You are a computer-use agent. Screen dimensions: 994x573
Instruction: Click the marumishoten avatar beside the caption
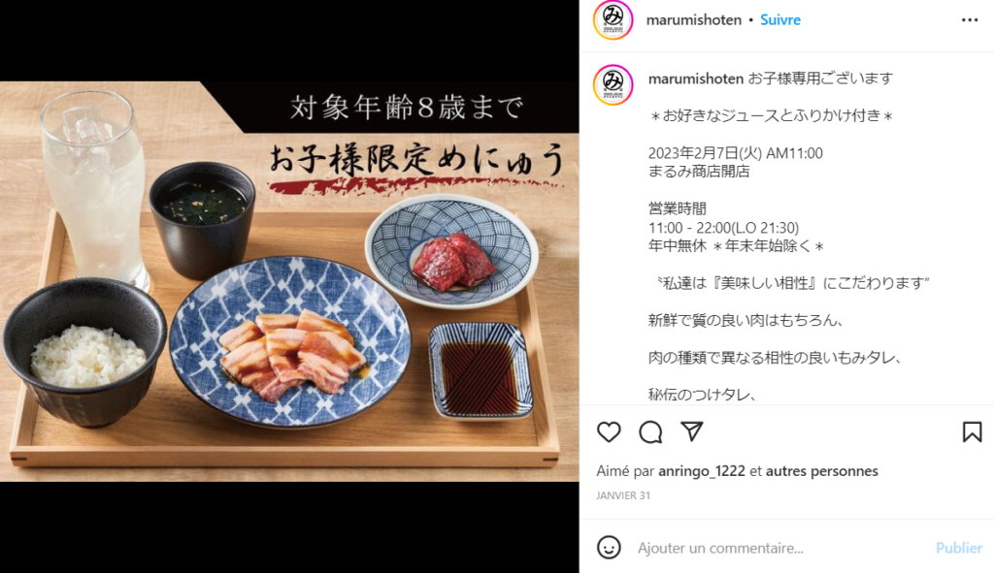pyautogui.click(x=613, y=85)
